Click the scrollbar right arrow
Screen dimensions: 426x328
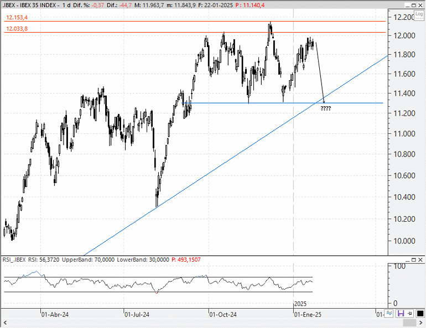pyautogui.click(x=421, y=322)
